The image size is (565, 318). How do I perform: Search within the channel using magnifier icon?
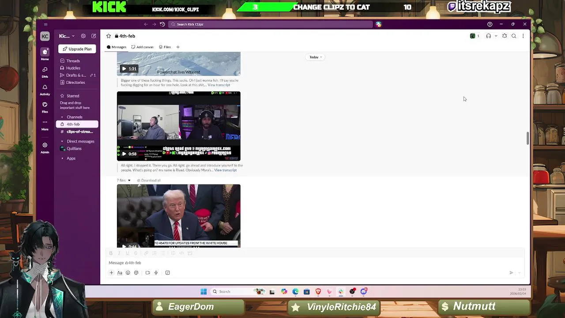514,36
